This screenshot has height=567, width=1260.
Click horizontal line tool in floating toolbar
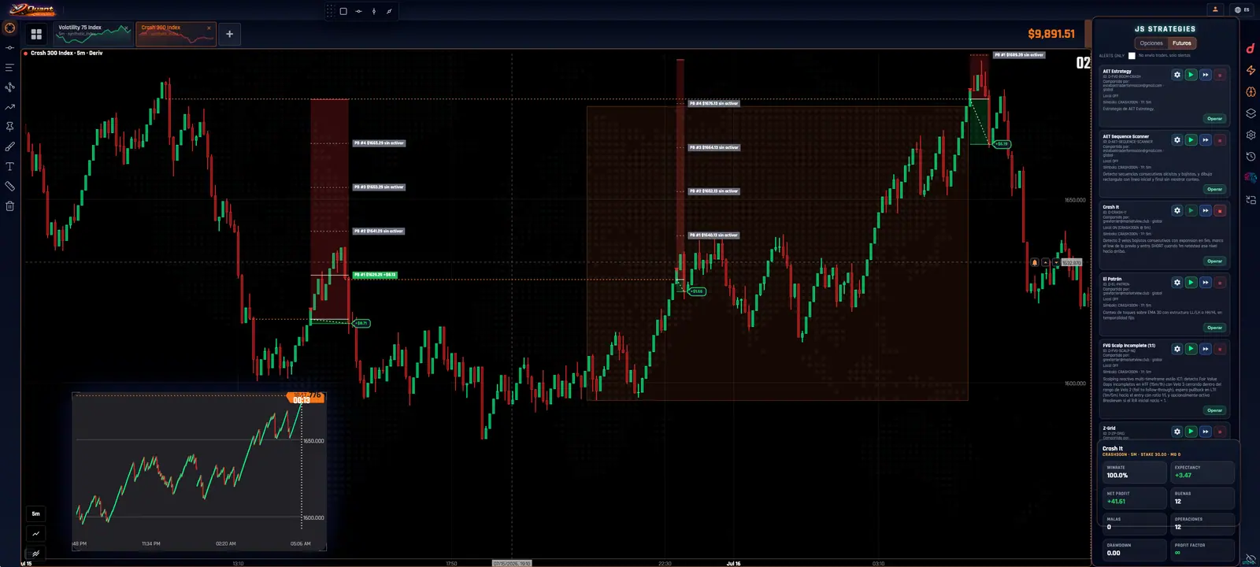click(x=358, y=11)
